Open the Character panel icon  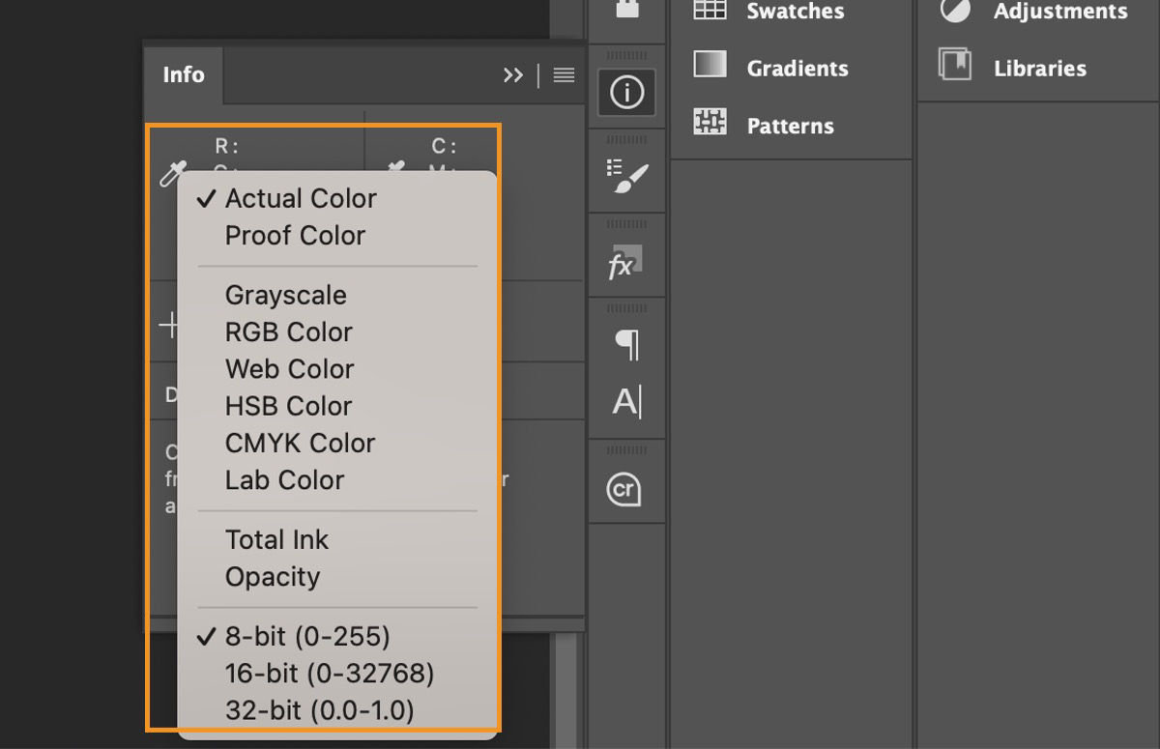click(625, 400)
